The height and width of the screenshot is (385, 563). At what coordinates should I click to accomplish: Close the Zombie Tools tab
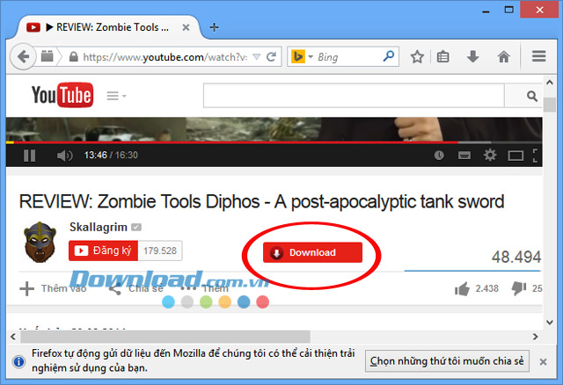[x=186, y=27]
